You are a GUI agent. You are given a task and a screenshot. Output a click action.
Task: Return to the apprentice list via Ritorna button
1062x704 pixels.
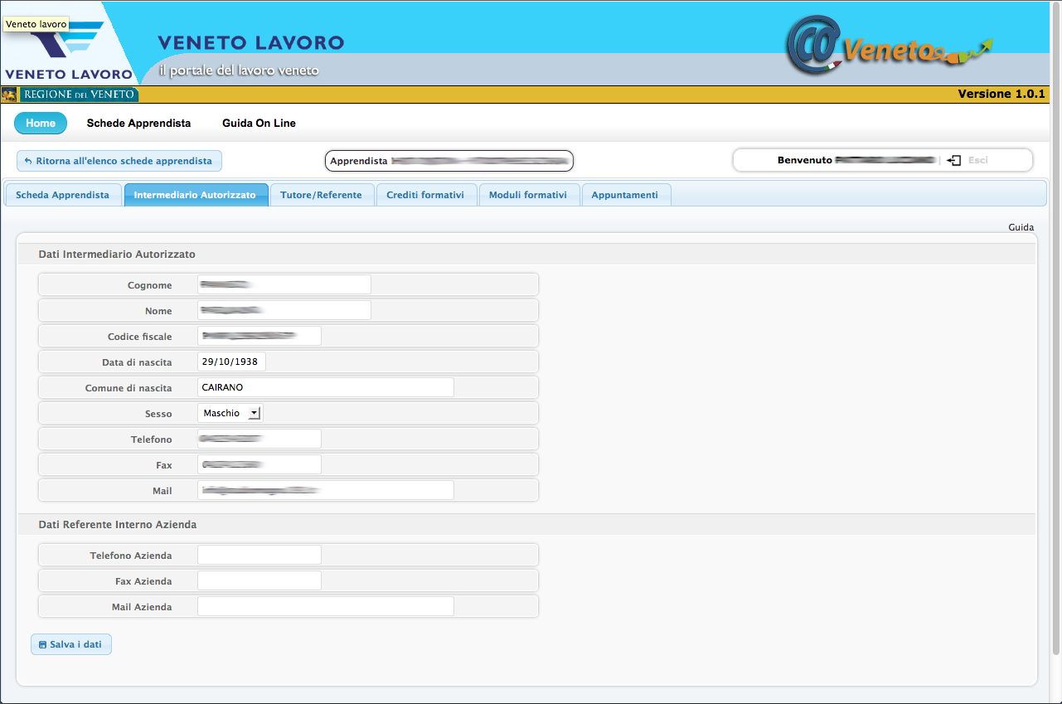pyautogui.click(x=119, y=161)
